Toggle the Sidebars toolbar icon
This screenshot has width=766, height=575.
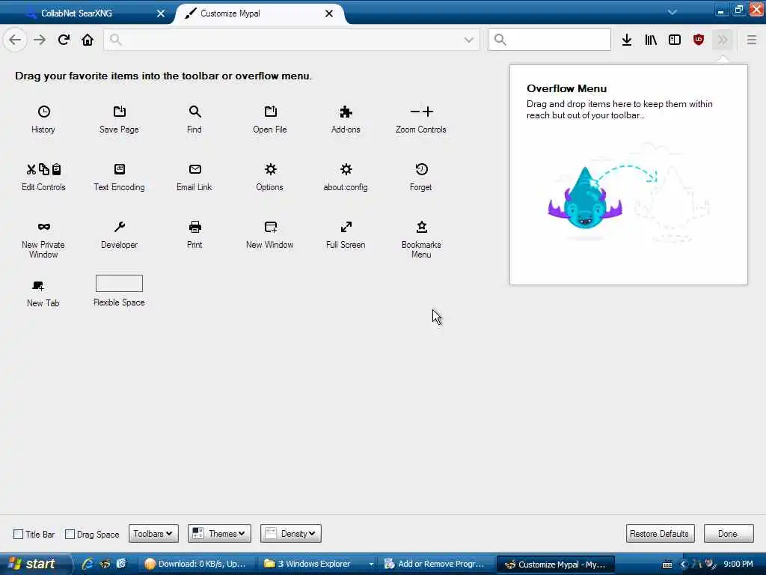pos(675,40)
